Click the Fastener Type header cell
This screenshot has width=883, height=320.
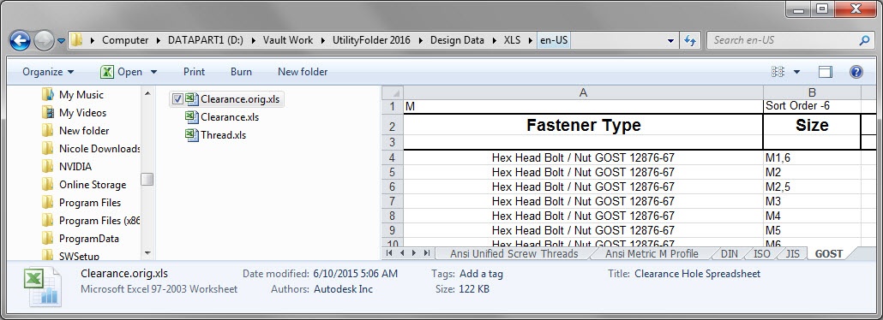pyautogui.click(x=583, y=125)
